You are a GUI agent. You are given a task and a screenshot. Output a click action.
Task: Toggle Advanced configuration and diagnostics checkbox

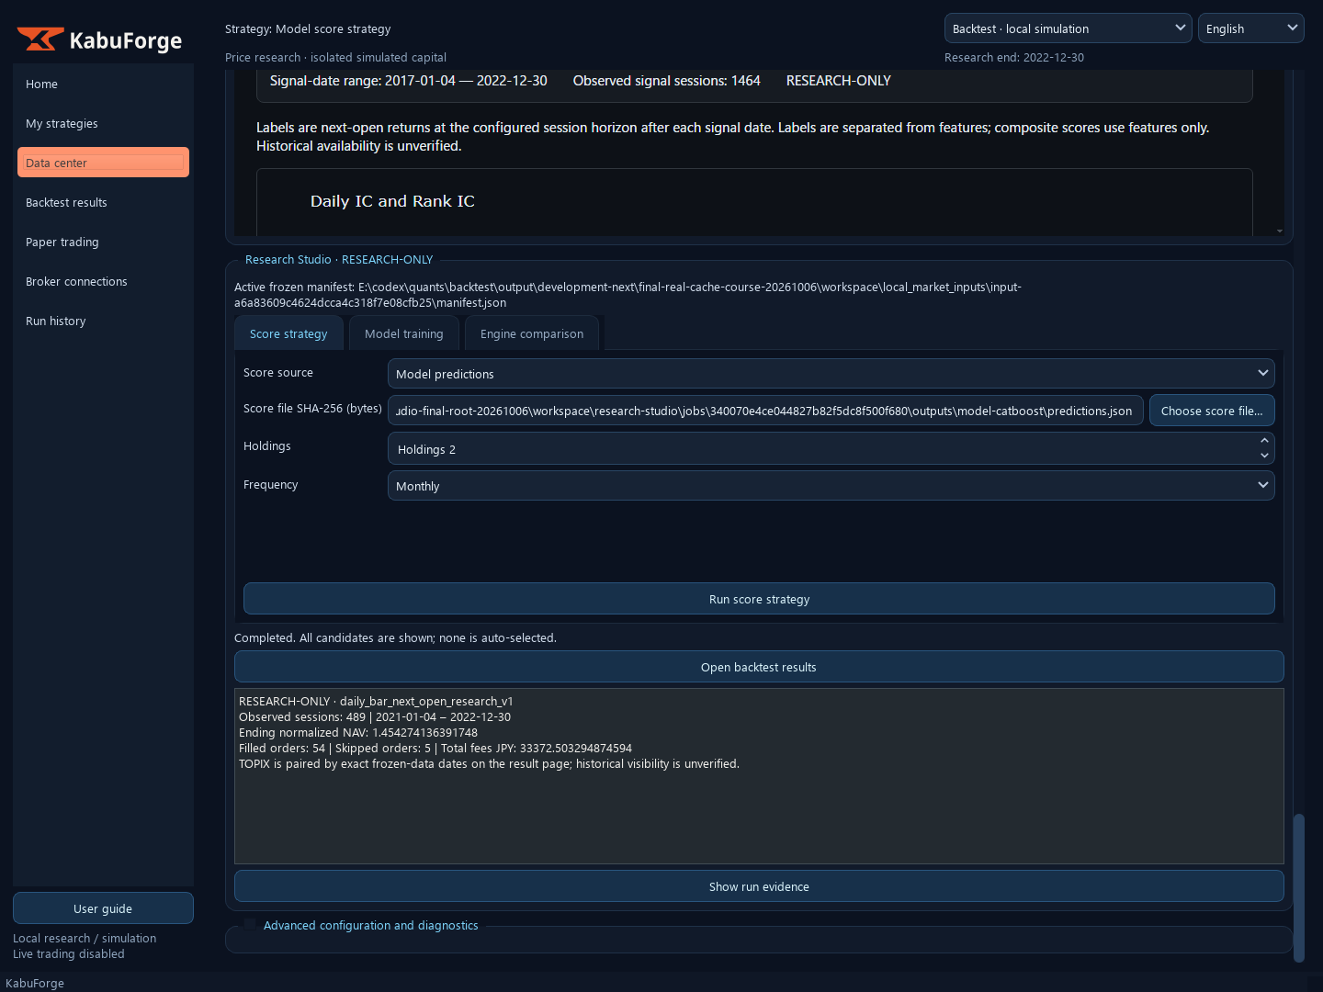click(250, 925)
